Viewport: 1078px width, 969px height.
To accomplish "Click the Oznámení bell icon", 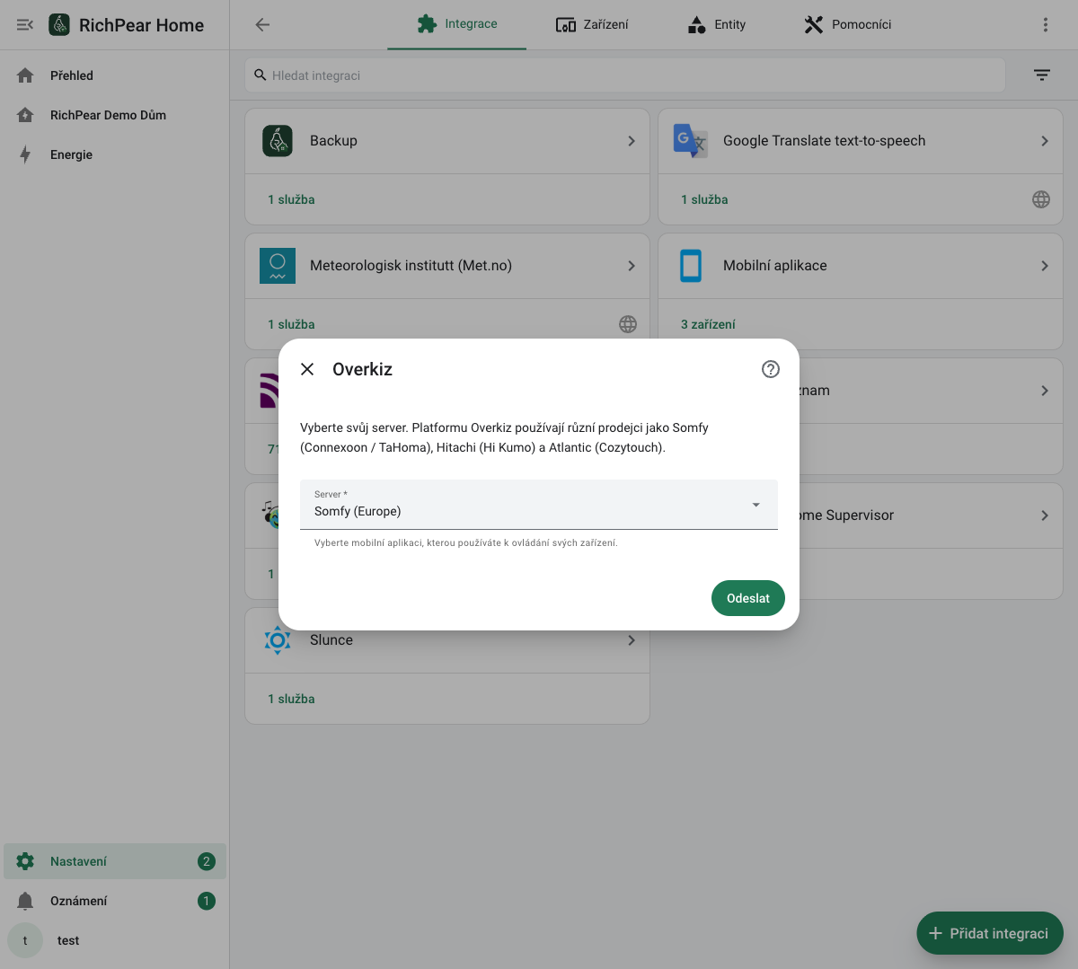I will pos(25,901).
